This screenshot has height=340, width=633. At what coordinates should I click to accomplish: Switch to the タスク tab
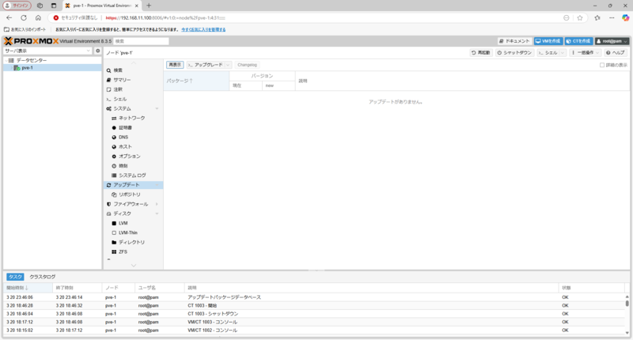pyautogui.click(x=15, y=277)
